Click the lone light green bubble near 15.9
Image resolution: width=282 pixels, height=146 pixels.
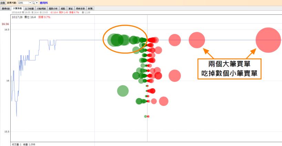(x=123, y=91)
